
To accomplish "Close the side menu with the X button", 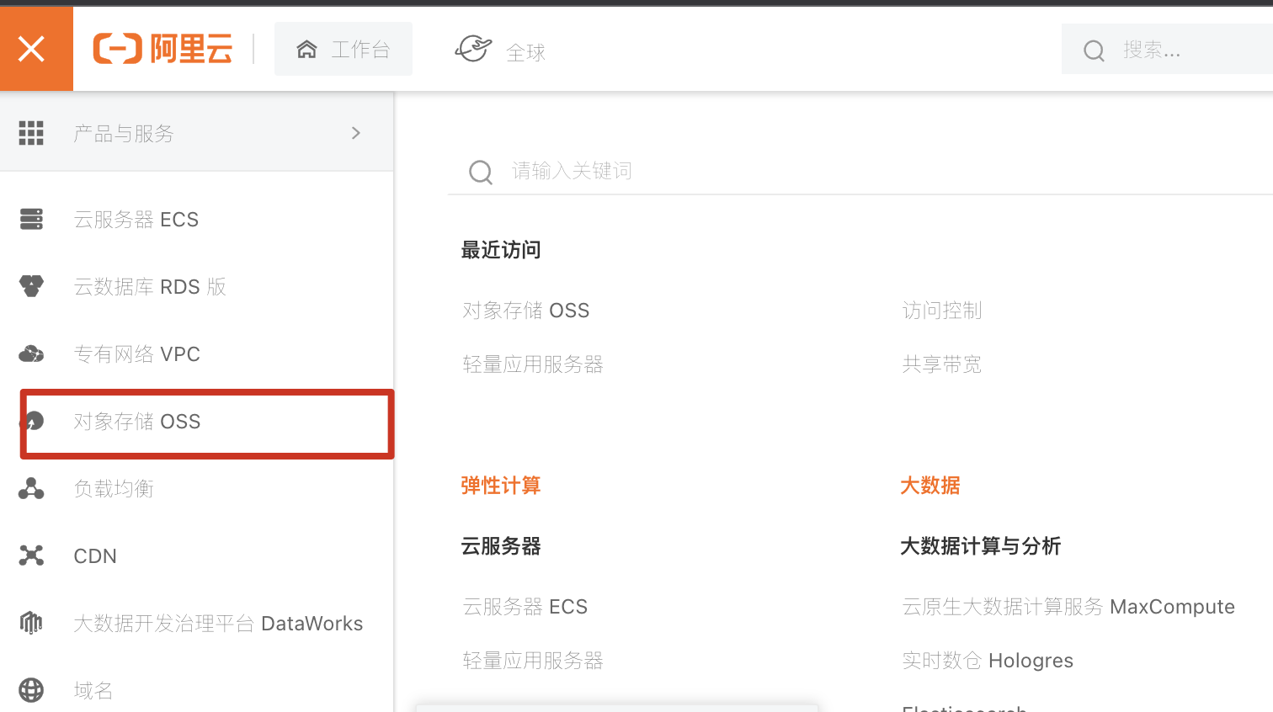I will click(32, 50).
